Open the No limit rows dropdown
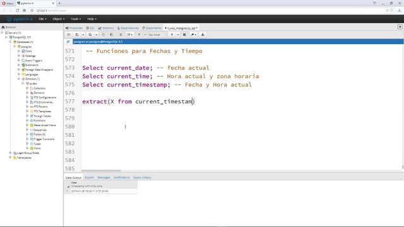This screenshot has height=227, width=404. tap(157, 35)
